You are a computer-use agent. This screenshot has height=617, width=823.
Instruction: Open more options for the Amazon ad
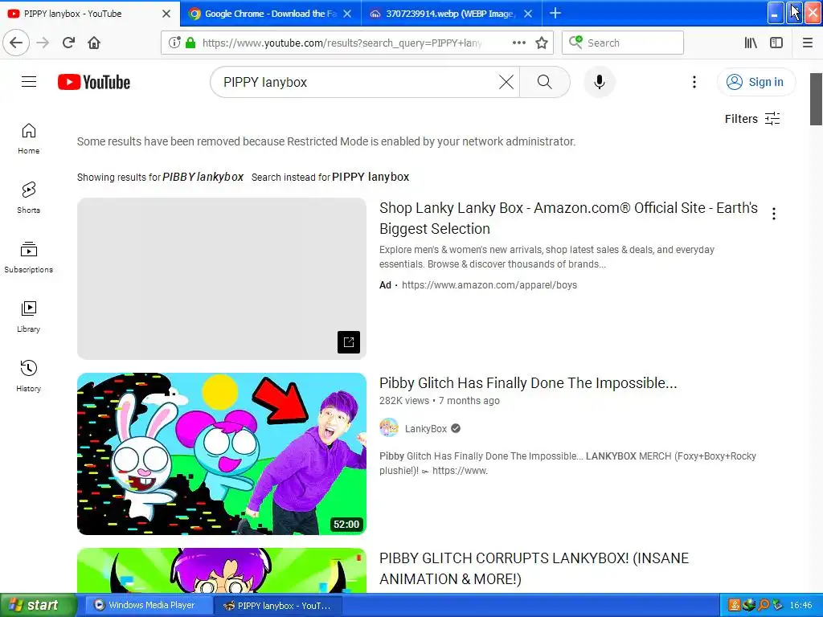(774, 214)
